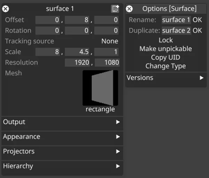Click the Resolution property label

pos(22,62)
